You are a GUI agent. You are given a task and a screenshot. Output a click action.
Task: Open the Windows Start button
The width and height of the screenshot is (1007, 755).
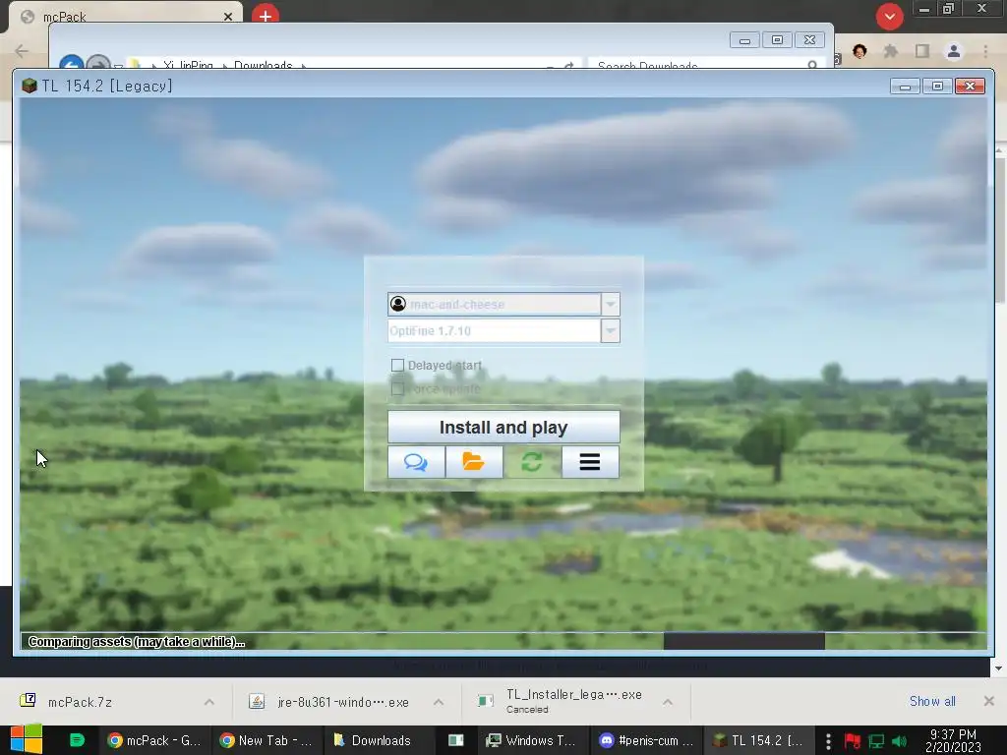pos(27,740)
